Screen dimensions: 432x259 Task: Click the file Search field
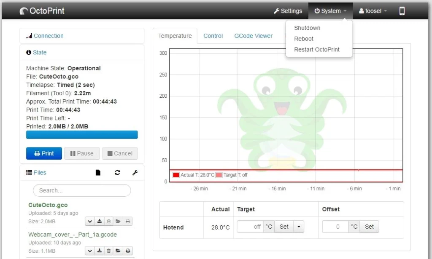[x=82, y=190]
